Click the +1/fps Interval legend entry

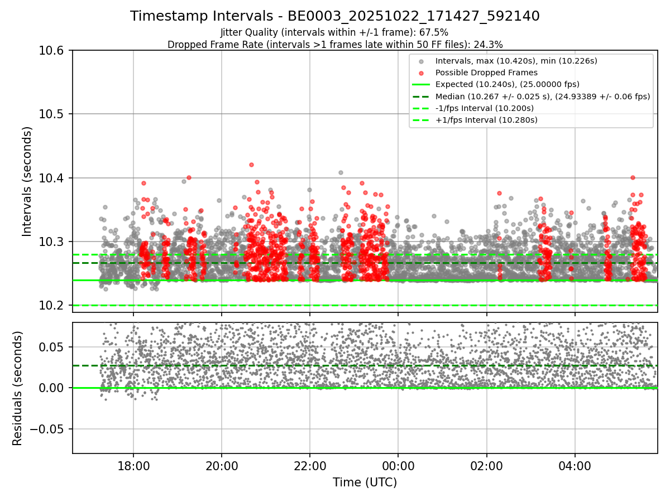click(474, 119)
